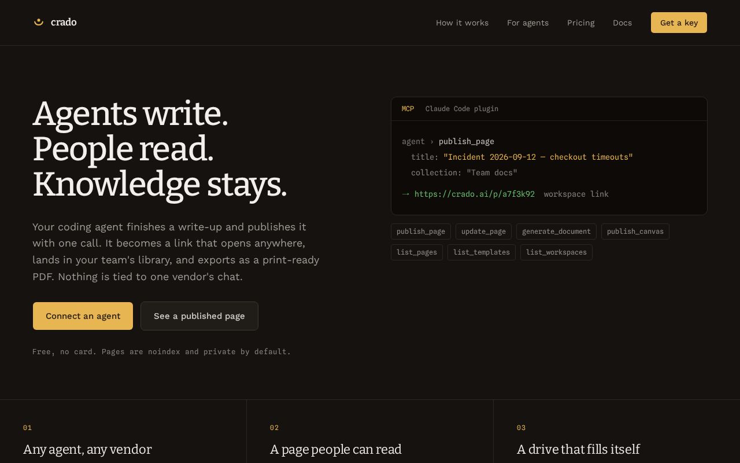The height and width of the screenshot is (463, 740).
Task: Click the Free, no card note
Action: point(162,351)
